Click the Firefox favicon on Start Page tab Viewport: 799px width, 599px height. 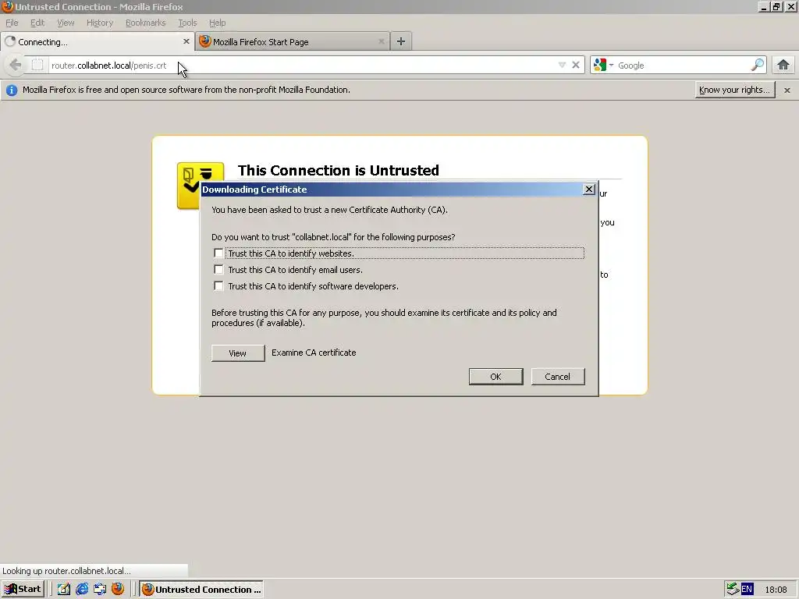(205, 41)
